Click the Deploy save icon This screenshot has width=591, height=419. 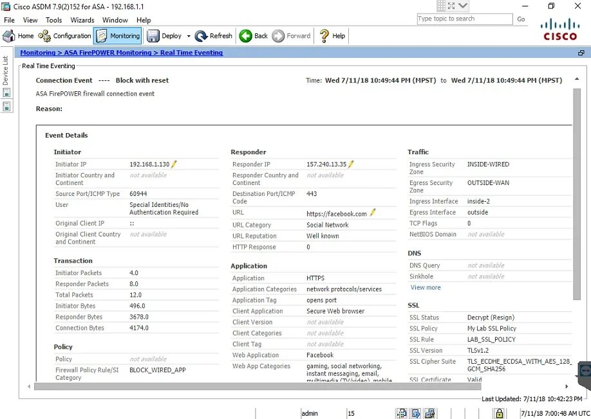point(153,36)
